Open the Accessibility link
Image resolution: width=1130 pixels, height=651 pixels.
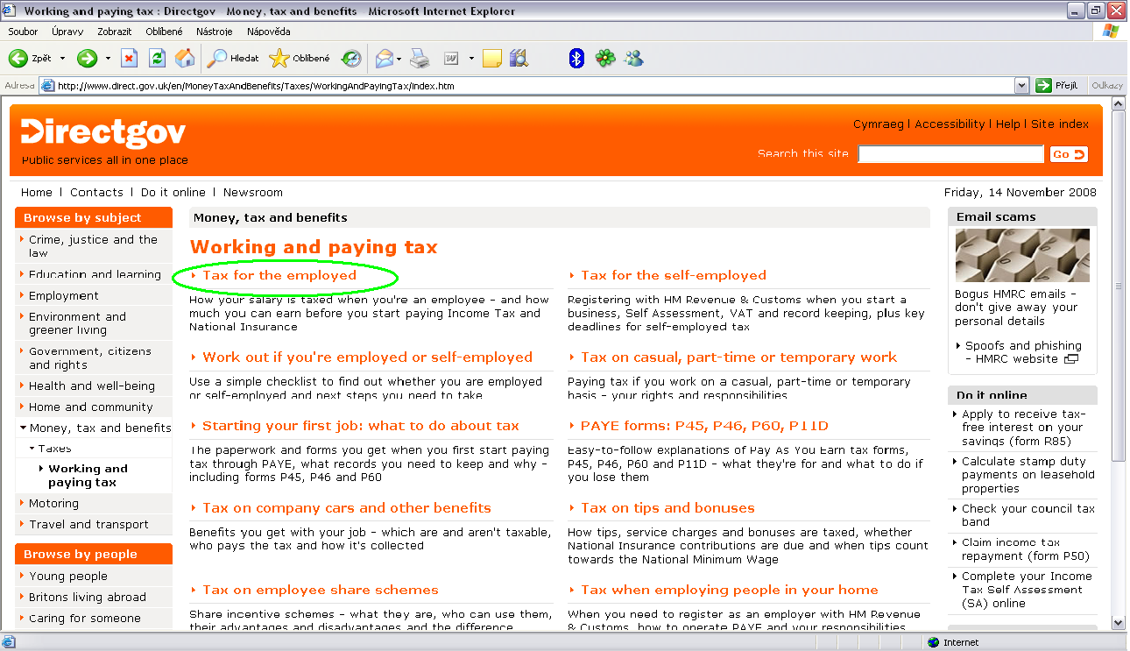pyautogui.click(x=950, y=124)
